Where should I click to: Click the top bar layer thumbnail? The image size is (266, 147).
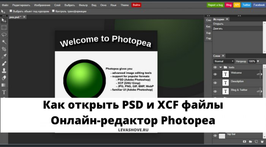[x=222, y=136]
